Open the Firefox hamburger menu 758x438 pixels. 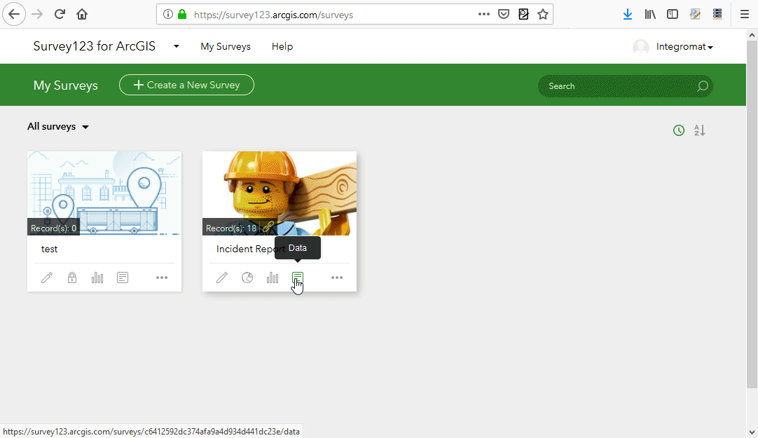pos(745,15)
